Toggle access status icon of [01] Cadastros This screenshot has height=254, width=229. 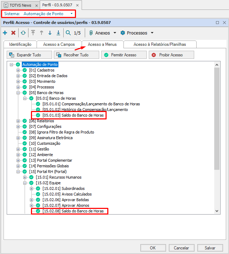25,70
